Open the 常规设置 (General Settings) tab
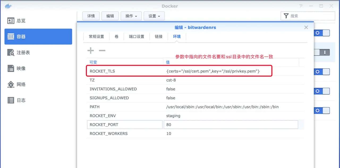The width and height of the screenshot is (340, 168). [x=96, y=37]
